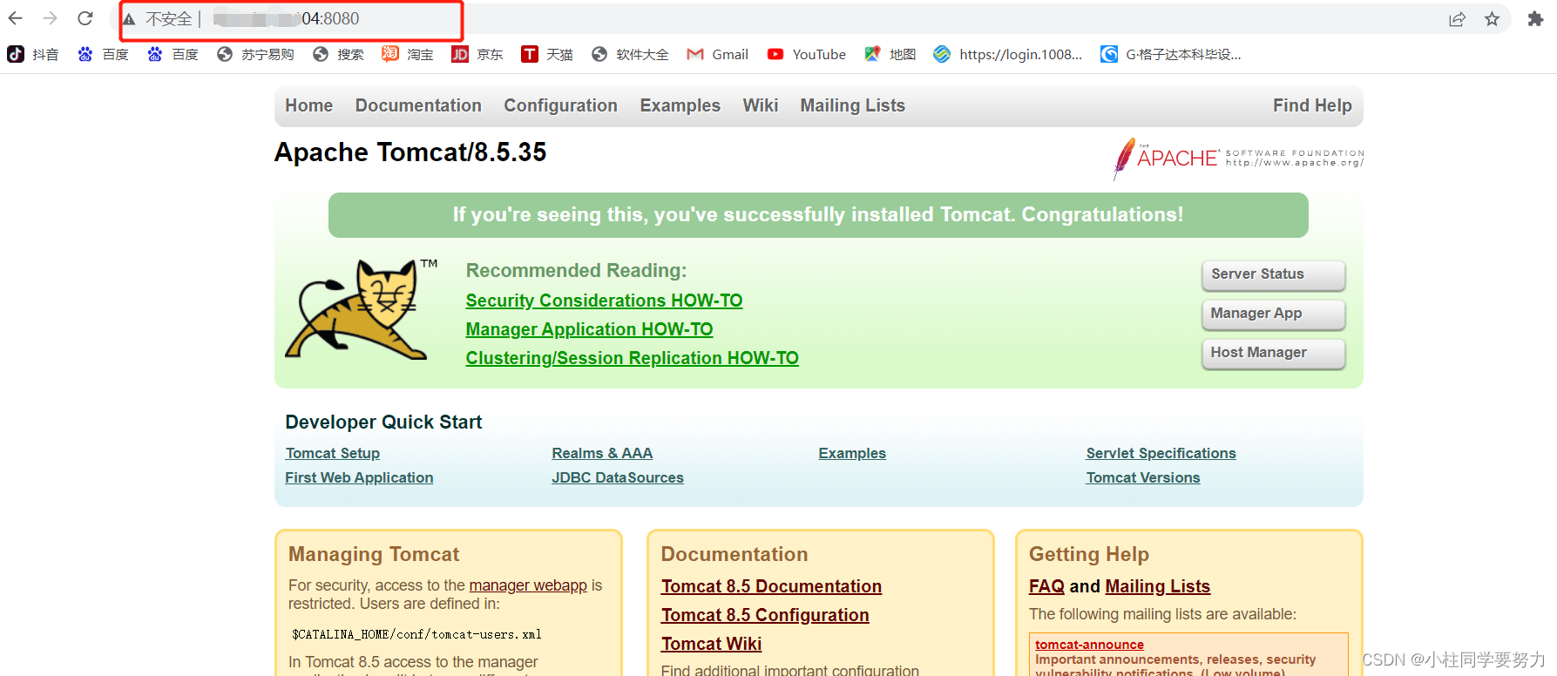Open the JDBC DataSources link

click(x=618, y=477)
